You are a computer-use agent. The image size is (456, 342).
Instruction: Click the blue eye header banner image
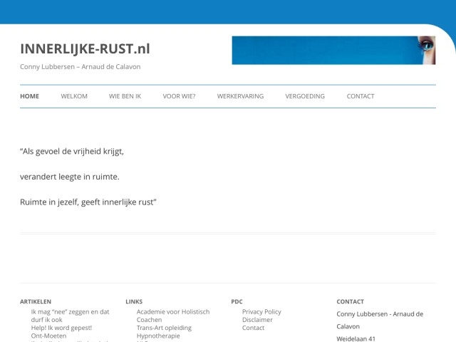(343, 51)
